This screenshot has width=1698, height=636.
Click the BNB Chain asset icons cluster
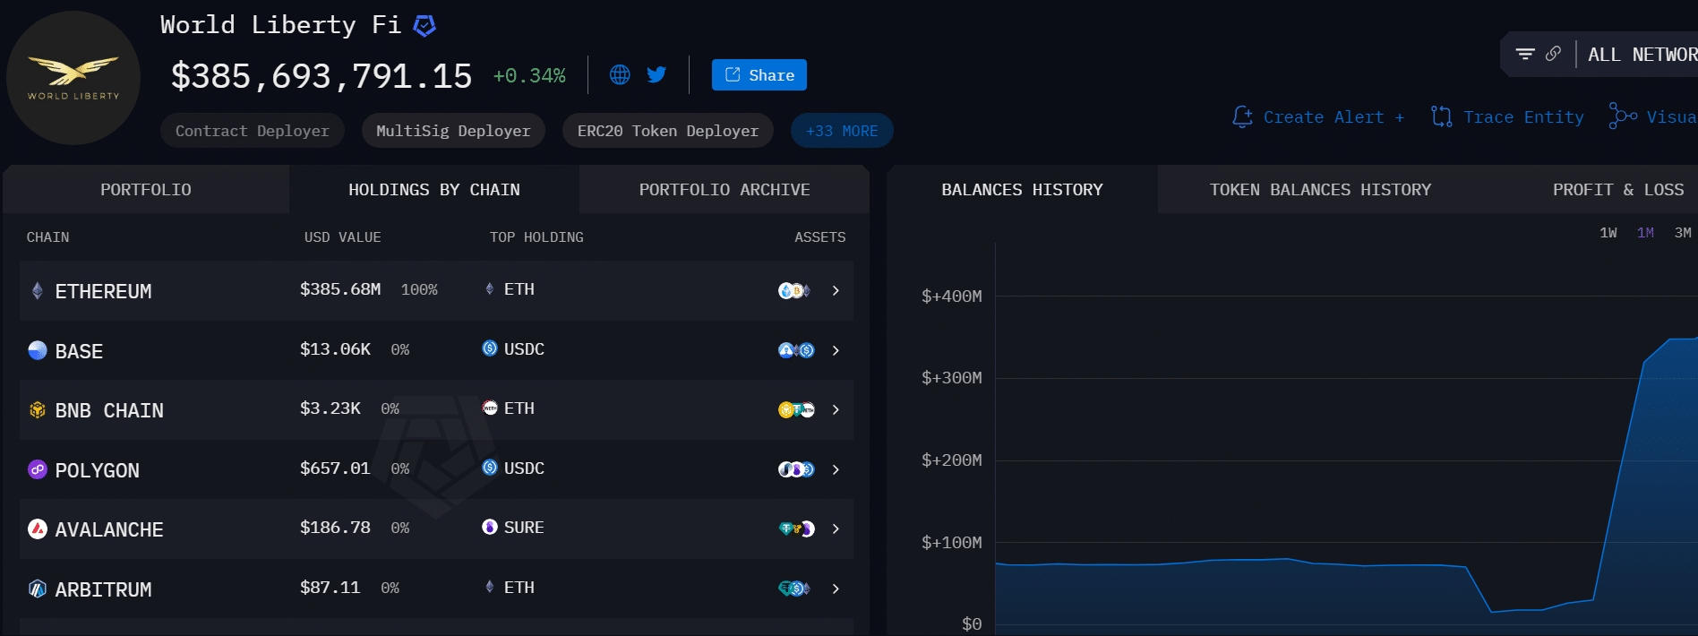(x=796, y=410)
